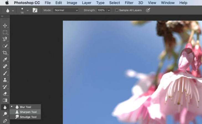This screenshot has width=202, height=124.
Task: Open the Filter menu
Action: click(129, 3)
